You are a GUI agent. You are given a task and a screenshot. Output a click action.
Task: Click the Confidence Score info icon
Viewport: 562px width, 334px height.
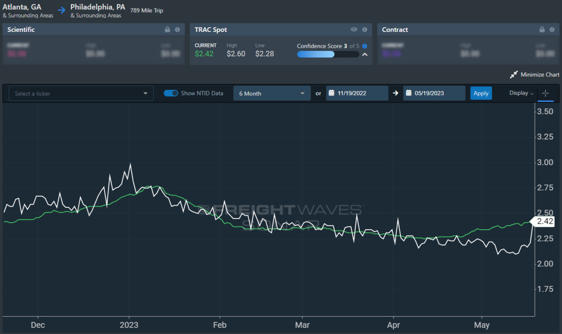(364, 46)
